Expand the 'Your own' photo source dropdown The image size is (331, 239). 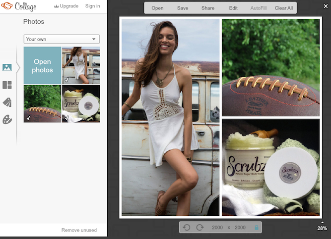pyautogui.click(x=62, y=39)
